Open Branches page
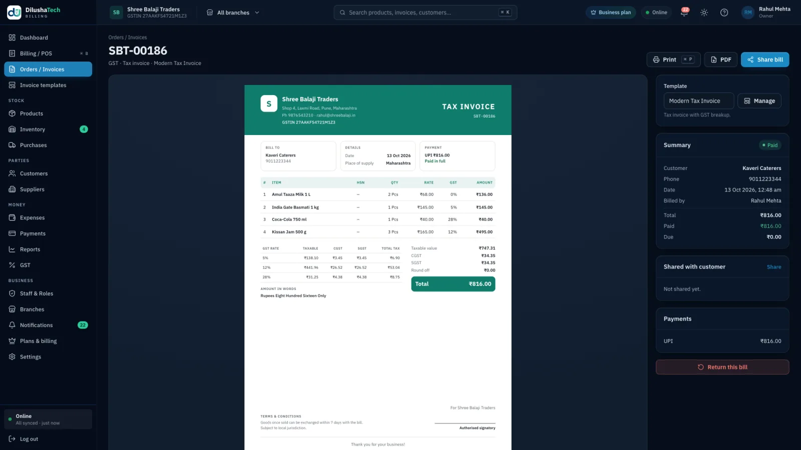Screen dimensions: 801x450 pyautogui.click(x=48, y=309)
